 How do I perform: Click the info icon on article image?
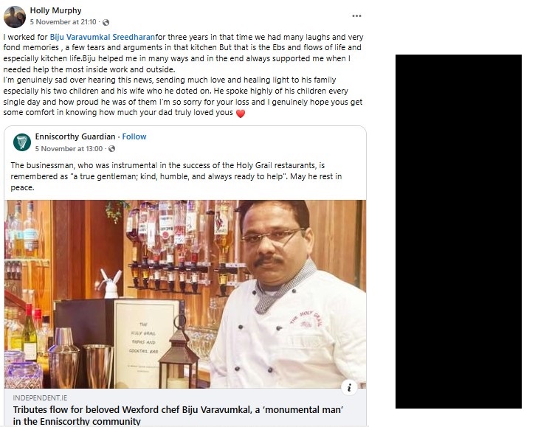[349, 388]
